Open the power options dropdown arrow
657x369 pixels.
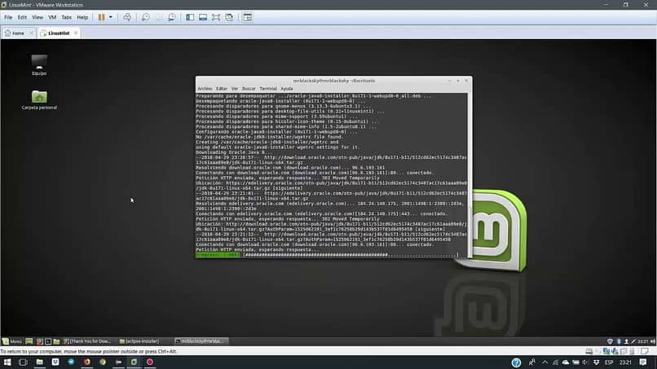[x=111, y=17]
